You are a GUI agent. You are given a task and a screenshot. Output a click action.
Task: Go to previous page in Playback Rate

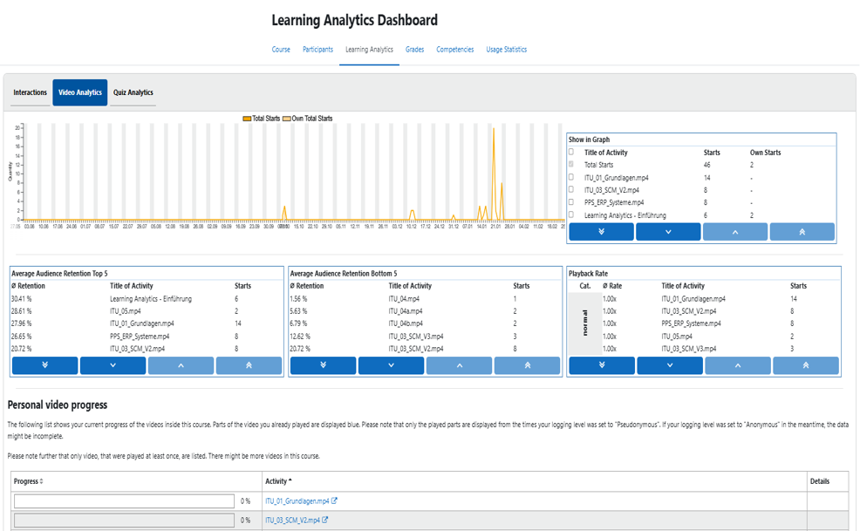click(x=738, y=365)
